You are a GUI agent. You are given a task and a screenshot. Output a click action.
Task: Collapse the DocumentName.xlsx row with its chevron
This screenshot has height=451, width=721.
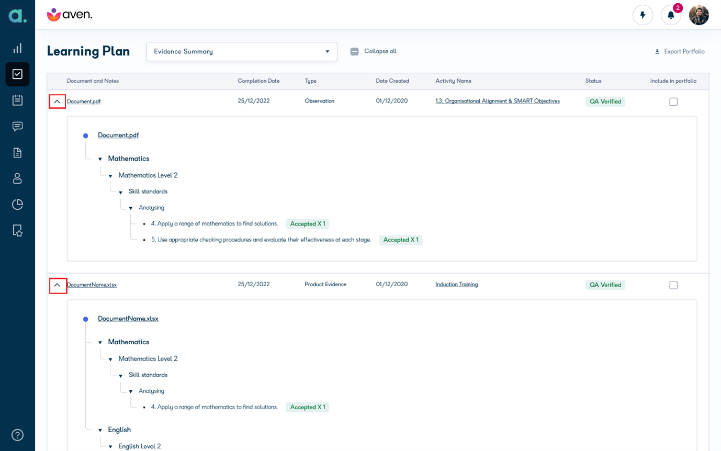pyautogui.click(x=58, y=285)
